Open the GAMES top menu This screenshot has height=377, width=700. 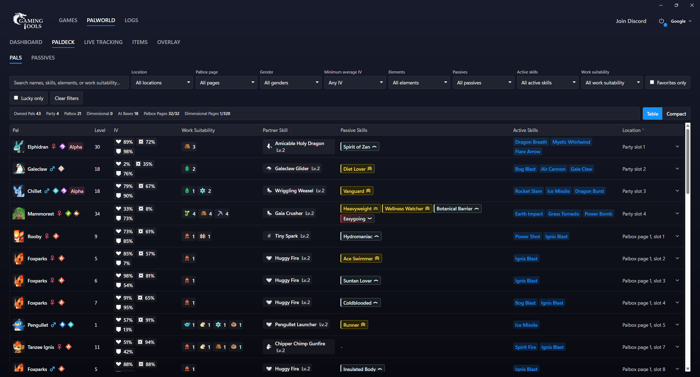click(68, 20)
